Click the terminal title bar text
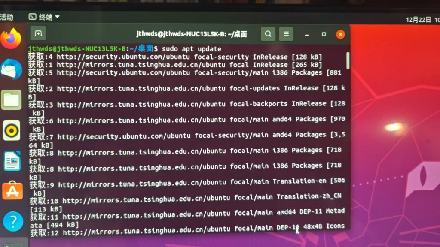Viewport: 440px width, 247px height. (x=191, y=34)
